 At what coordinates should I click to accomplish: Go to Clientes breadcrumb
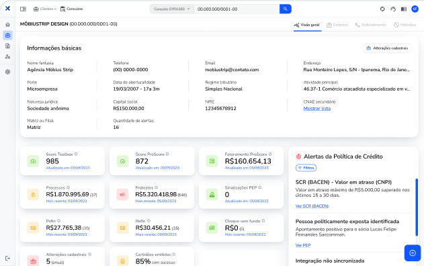44,9
